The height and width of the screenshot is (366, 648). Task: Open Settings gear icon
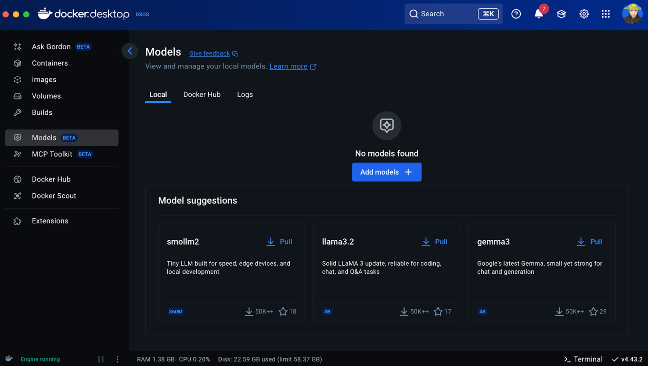click(x=584, y=14)
